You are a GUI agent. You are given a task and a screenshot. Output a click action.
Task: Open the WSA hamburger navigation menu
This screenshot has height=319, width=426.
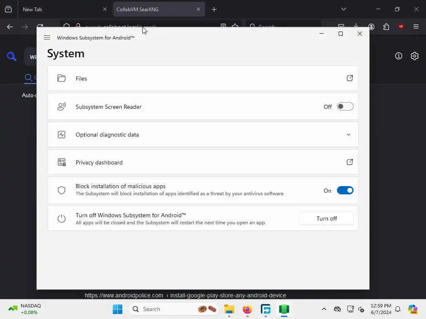(x=47, y=37)
